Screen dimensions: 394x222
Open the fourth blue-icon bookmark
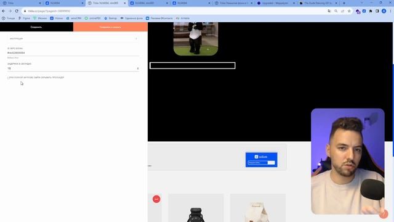(x=57, y=18)
